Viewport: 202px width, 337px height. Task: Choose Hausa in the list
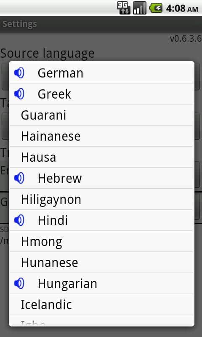101,157
